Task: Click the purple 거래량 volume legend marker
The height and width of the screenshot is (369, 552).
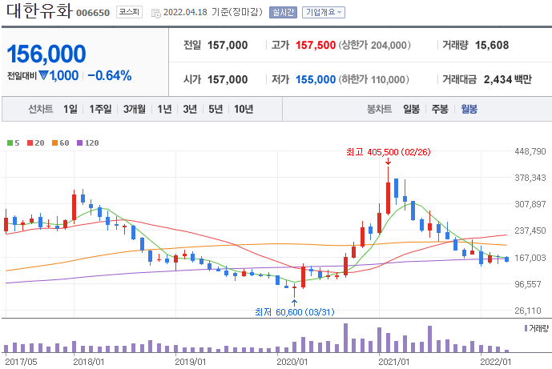Action: [526, 328]
